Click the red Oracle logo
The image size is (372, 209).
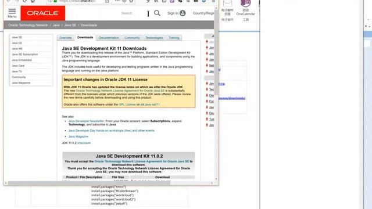coord(43,13)
